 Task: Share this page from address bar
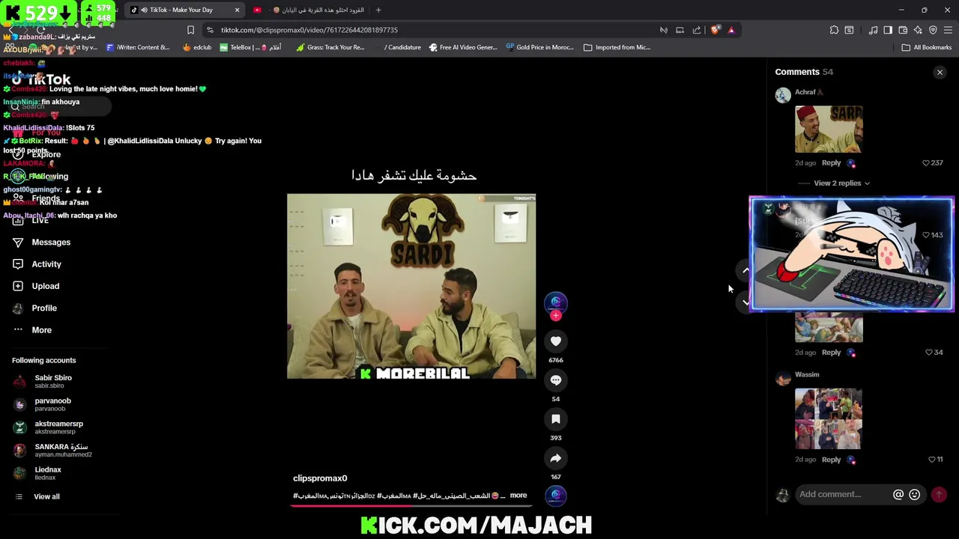point(697,30)
